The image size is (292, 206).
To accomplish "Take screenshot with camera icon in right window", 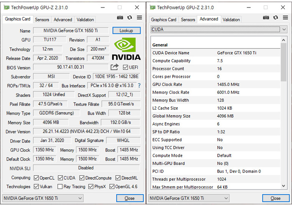I will (x=266, y=18).
